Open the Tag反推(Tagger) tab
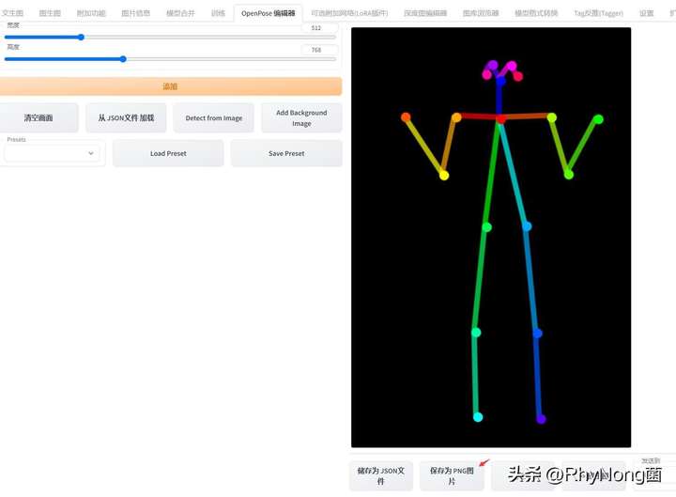The height and width of the screenshot is (497, 676). pos(599,13)
